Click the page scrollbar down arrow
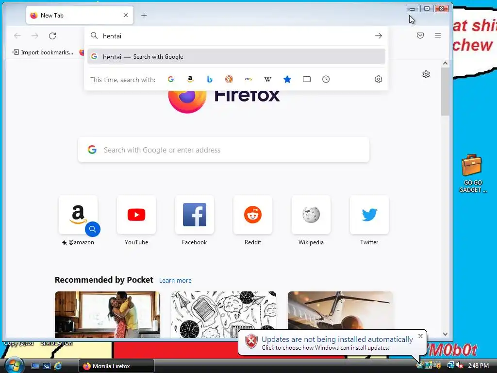Screen dimensions: 497x373 point(445,334)
